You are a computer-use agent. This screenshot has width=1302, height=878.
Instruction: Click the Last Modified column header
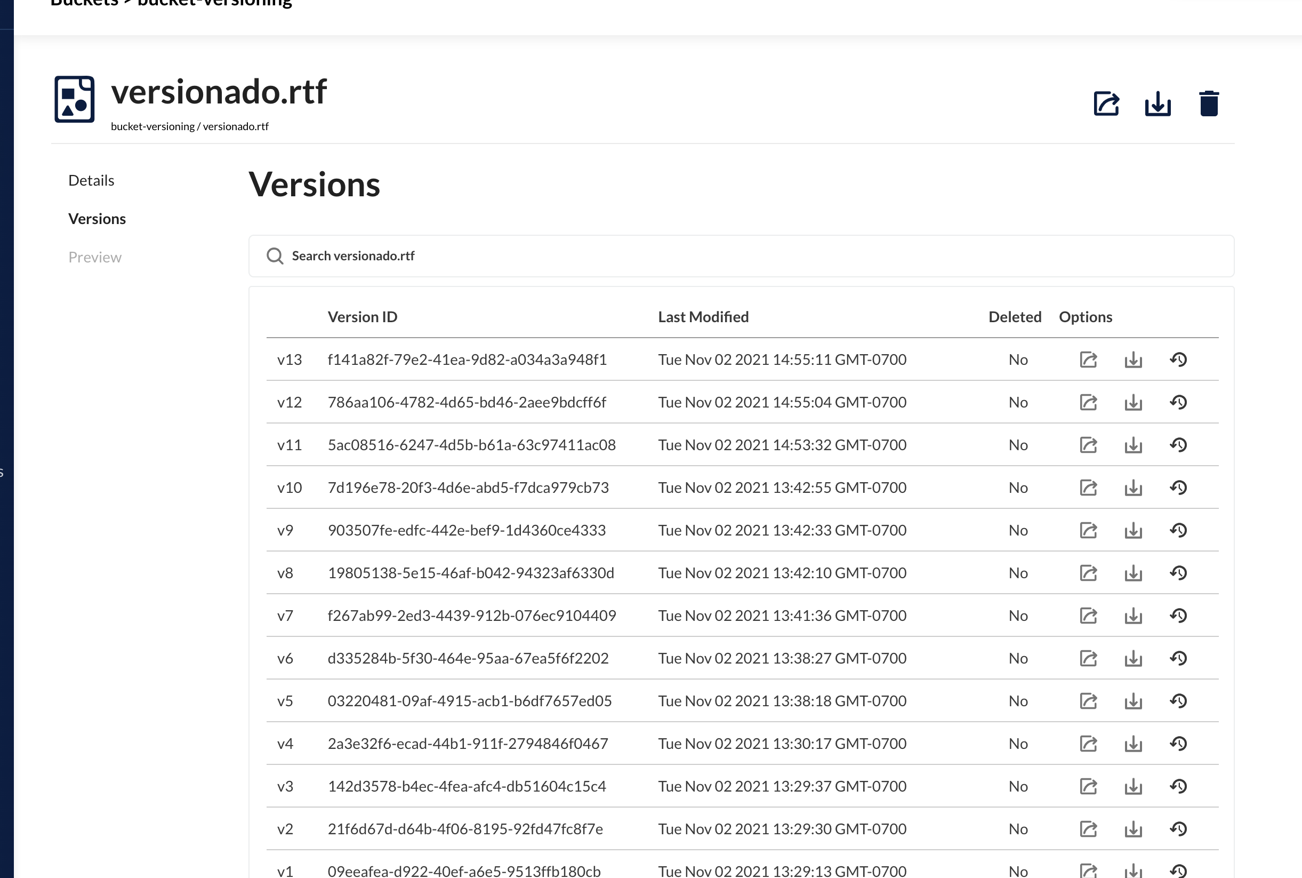(x=703, y=317)
